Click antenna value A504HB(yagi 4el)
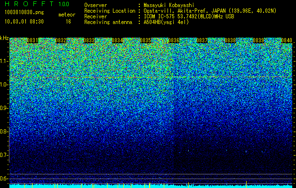 (x=166, y=22)
